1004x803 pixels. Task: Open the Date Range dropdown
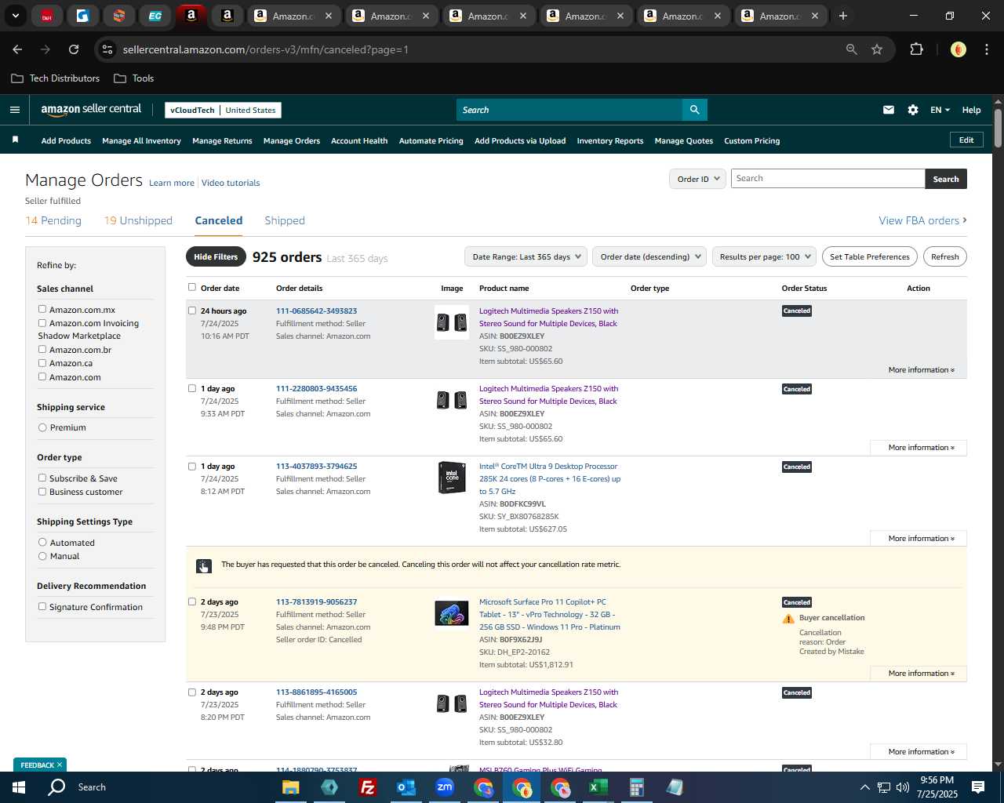(526, 256)
